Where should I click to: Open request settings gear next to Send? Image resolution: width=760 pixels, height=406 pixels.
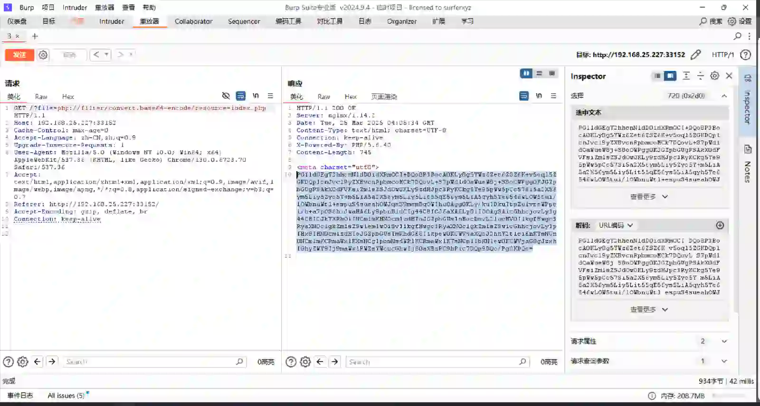pyautogui.click(x=43, y=55)
